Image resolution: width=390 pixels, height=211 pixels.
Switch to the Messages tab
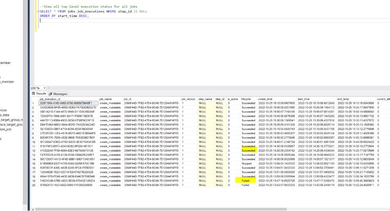point(60,94)
